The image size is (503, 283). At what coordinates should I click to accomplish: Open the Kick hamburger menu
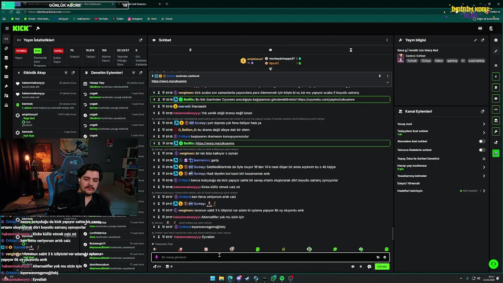[x=7, y=28]
